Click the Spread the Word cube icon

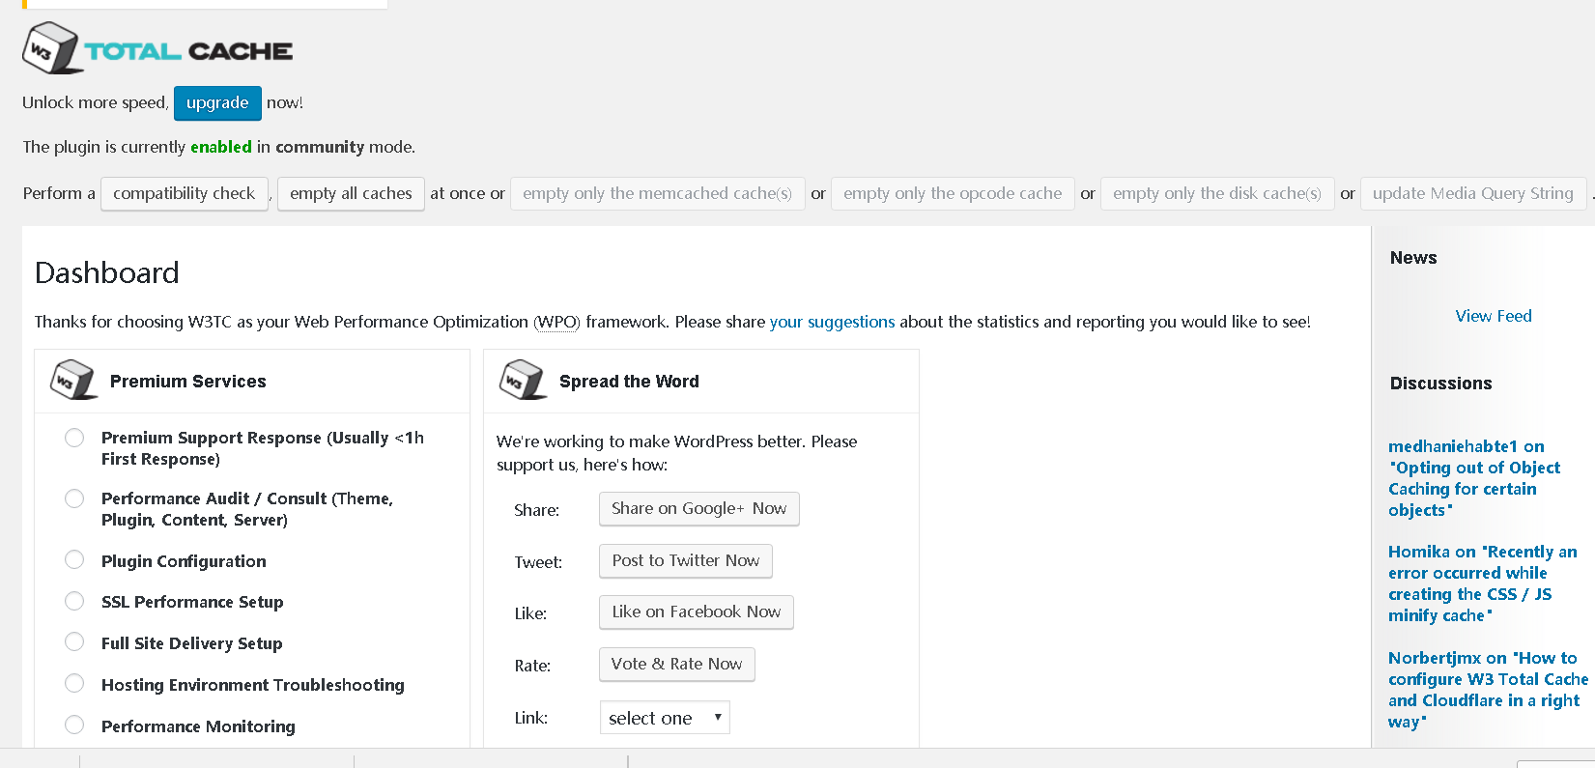point(523,381)
